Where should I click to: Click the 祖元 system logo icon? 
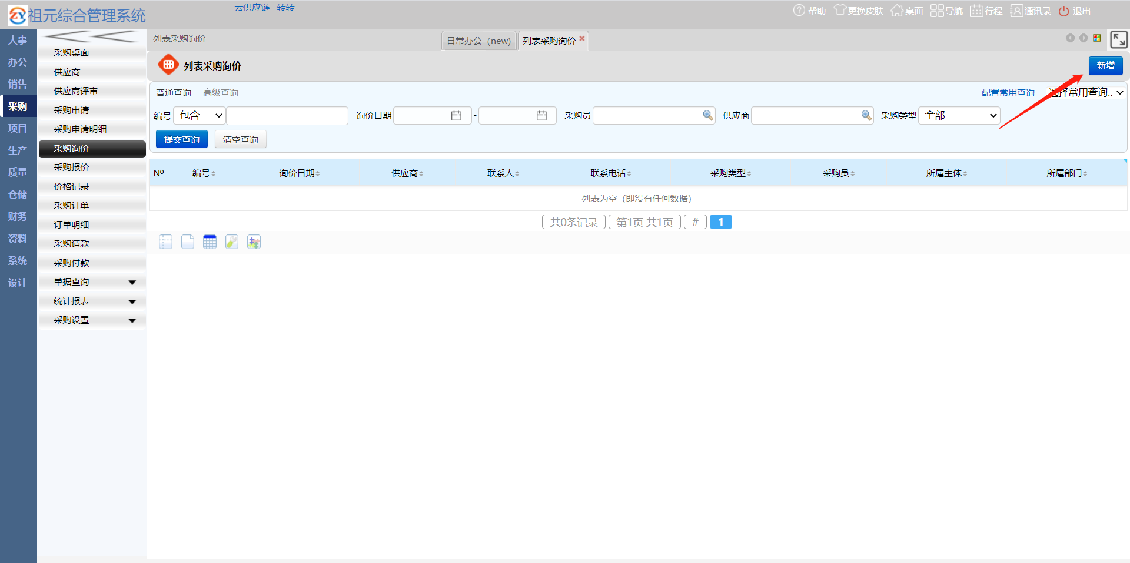18,15
